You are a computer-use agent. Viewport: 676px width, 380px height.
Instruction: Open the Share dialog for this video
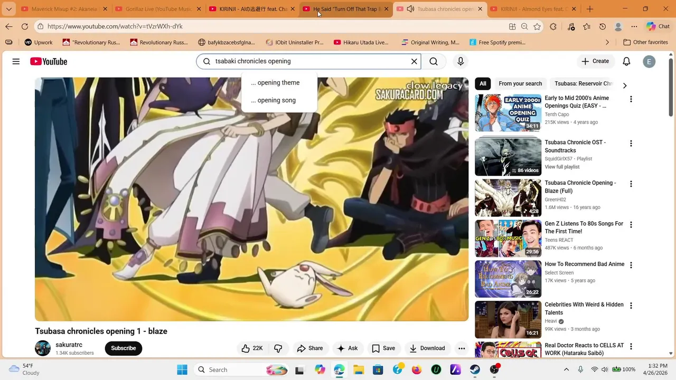tap(310, 348)
